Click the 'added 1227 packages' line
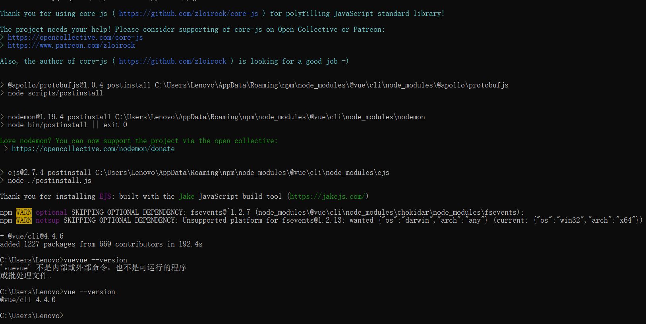646x324 pixels. (x=101, y=244)
